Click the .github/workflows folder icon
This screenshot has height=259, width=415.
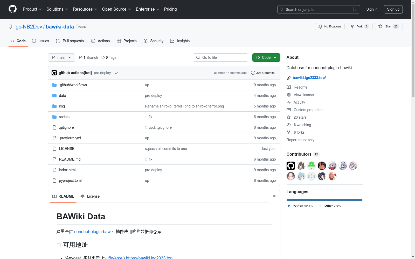click(54, 85)
